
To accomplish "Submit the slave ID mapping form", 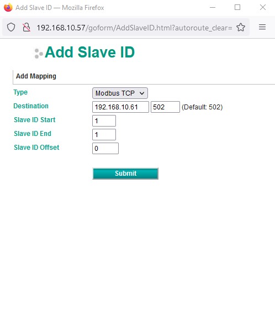I will click(125, 174).
